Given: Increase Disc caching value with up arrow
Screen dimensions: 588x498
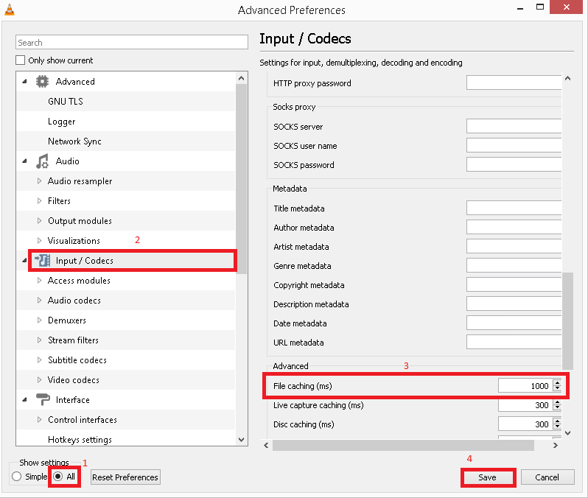Looking at the screenshot, I should tap(557, 421).
